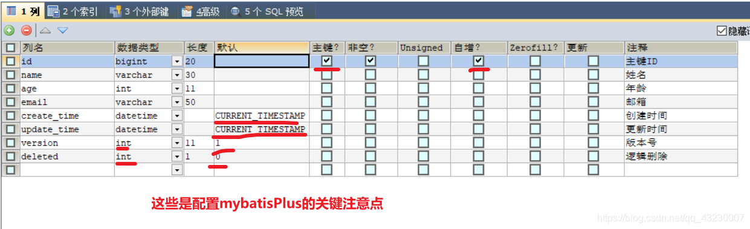
Task: Click the 年龄 comment cell
Action: pyautogui.click(x=681, y=88)
